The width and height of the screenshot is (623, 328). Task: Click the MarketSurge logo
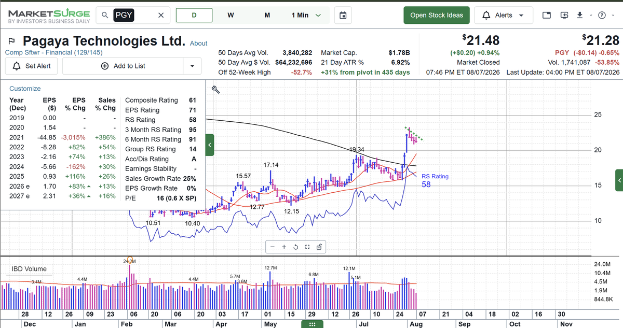[49, 16]
